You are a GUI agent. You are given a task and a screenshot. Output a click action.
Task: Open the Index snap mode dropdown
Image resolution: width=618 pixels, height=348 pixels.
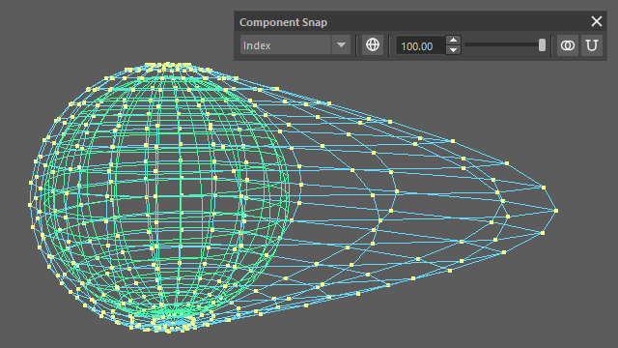tap(295, 45)
